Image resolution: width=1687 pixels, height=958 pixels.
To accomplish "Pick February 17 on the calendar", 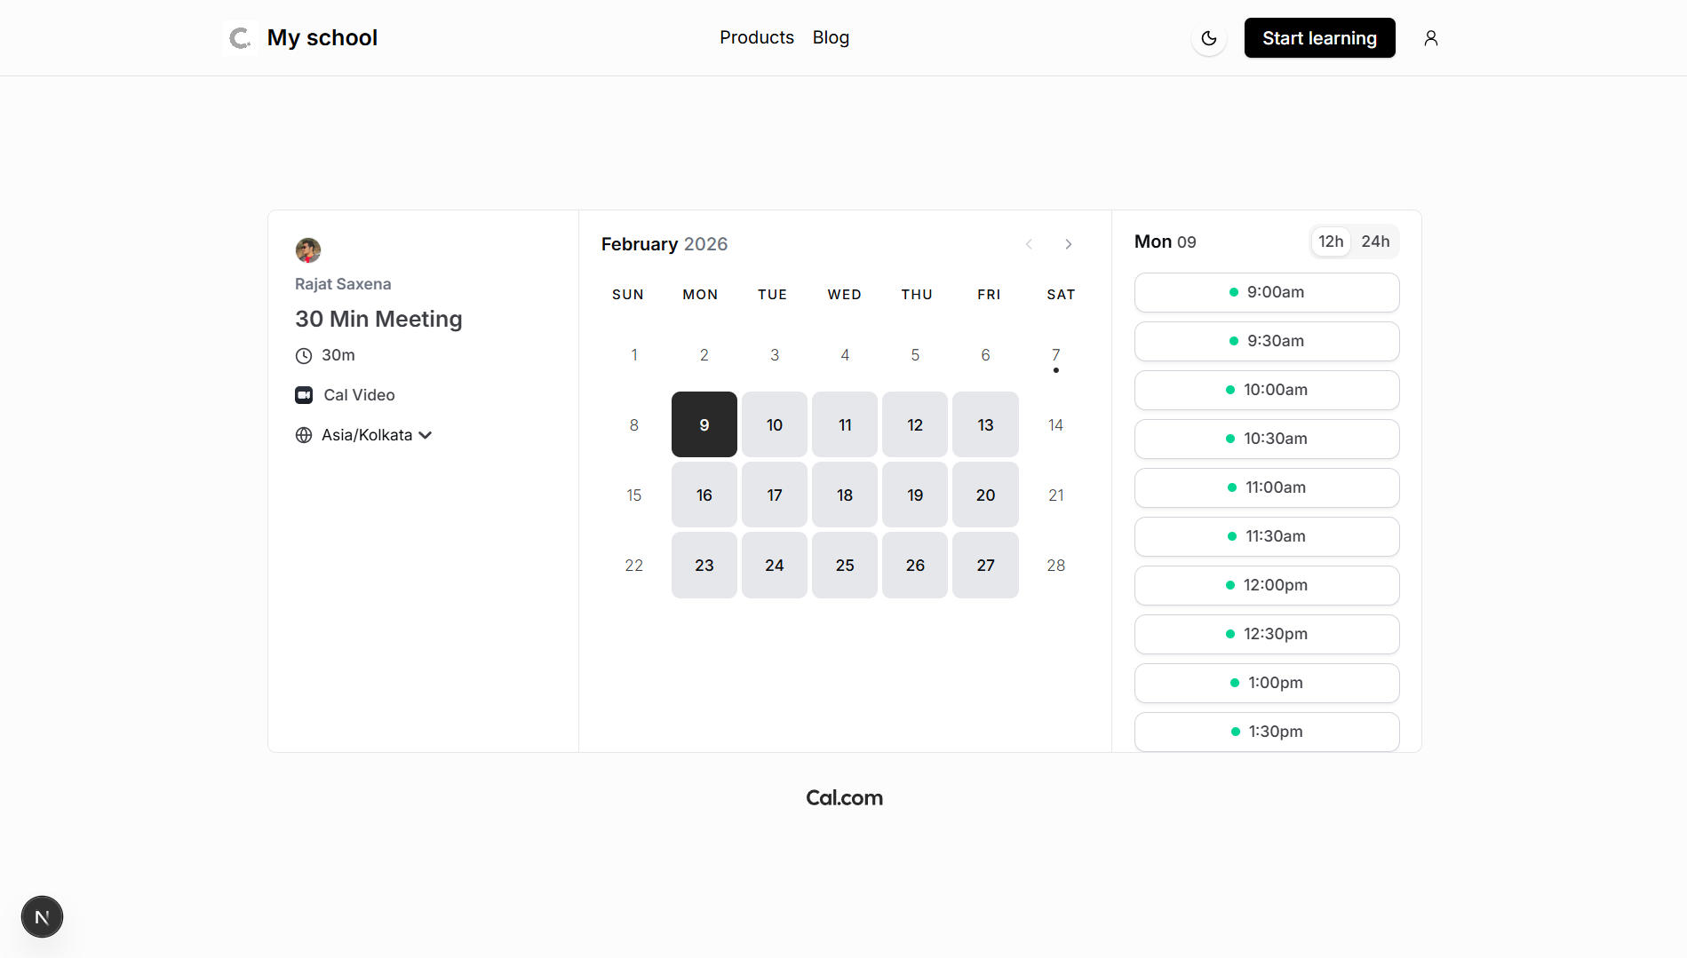I will tap(774, 495).
